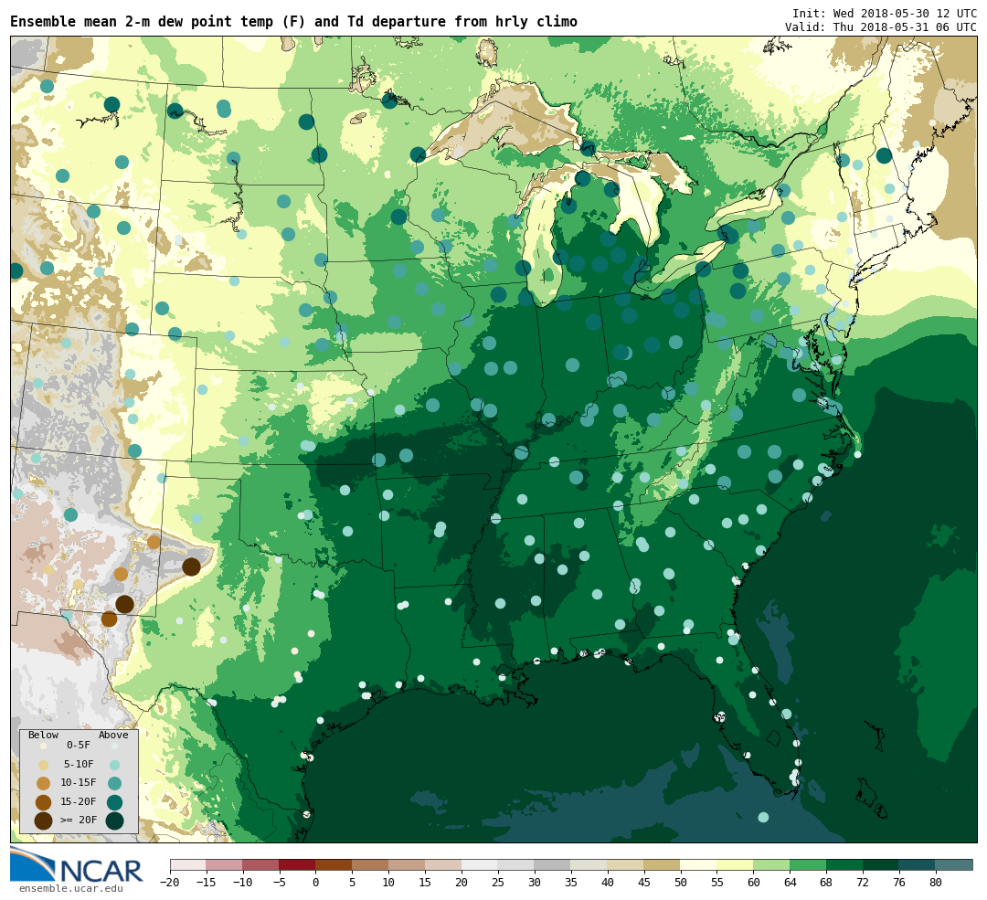Select the 'Valid: Thu 2018-05-31 06 UTC' text
Image resolution: width=987 pixels, height=900 pixels.
(x=881, y=27)
